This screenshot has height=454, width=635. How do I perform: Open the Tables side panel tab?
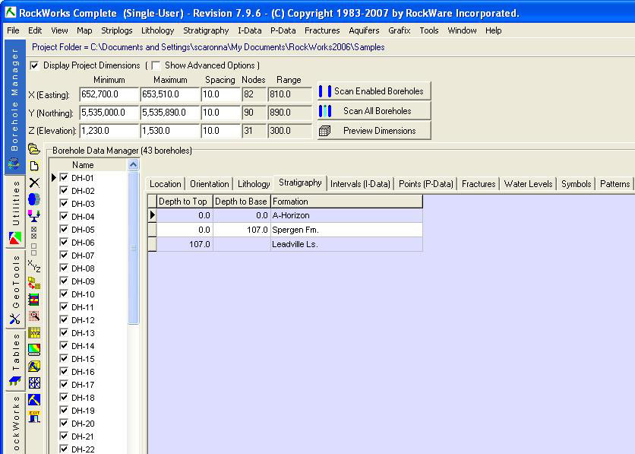click(x=15, y=360)
